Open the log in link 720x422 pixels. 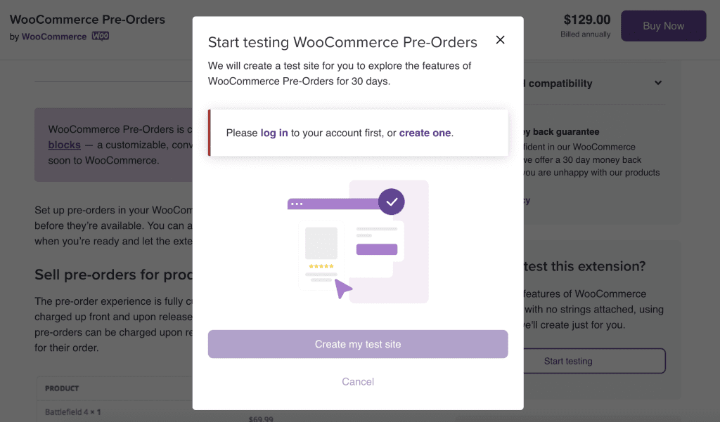click(274, 133)
